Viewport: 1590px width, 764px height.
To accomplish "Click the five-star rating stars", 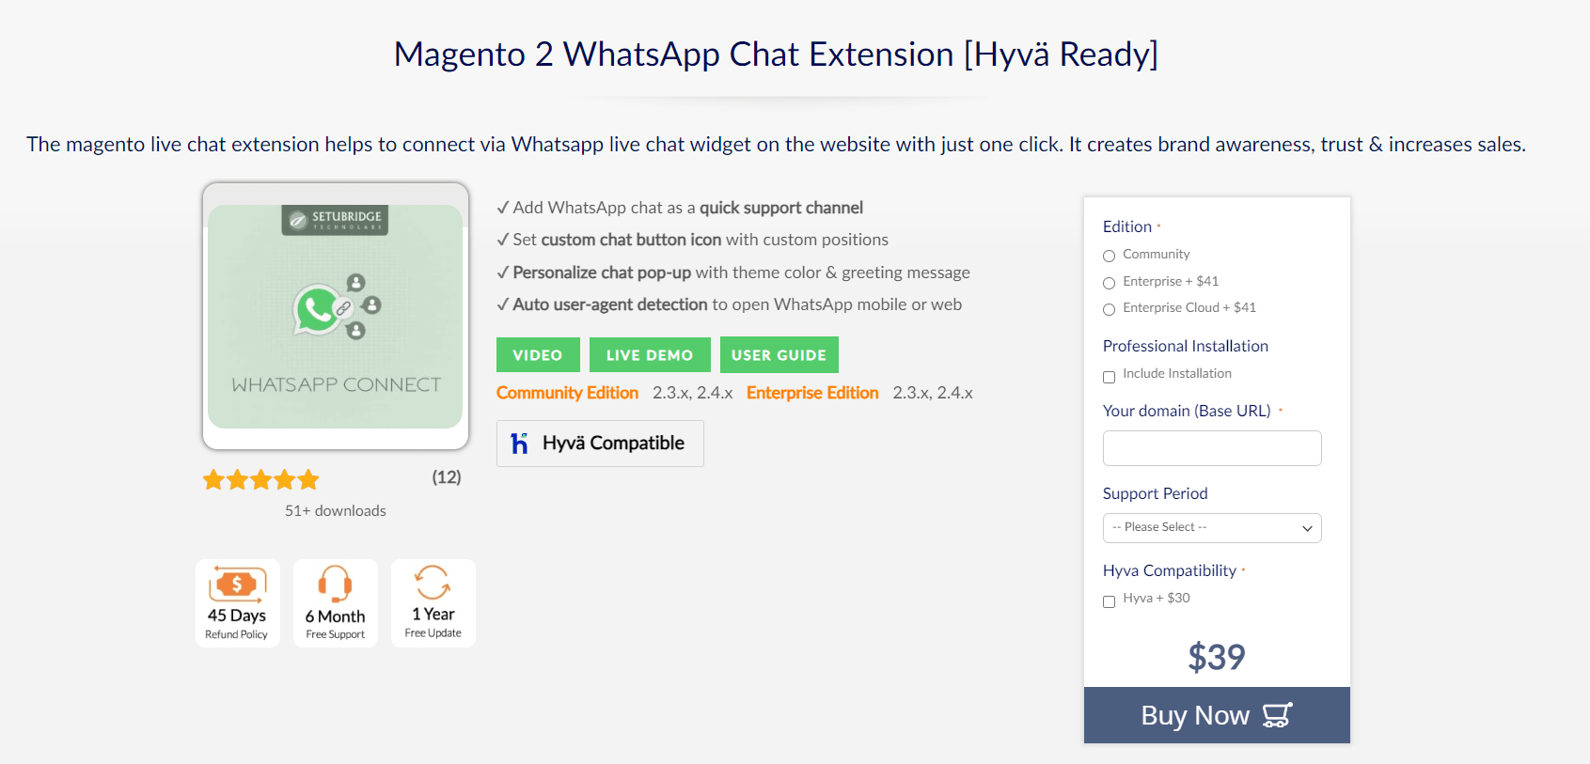I will tap(261, 480).
